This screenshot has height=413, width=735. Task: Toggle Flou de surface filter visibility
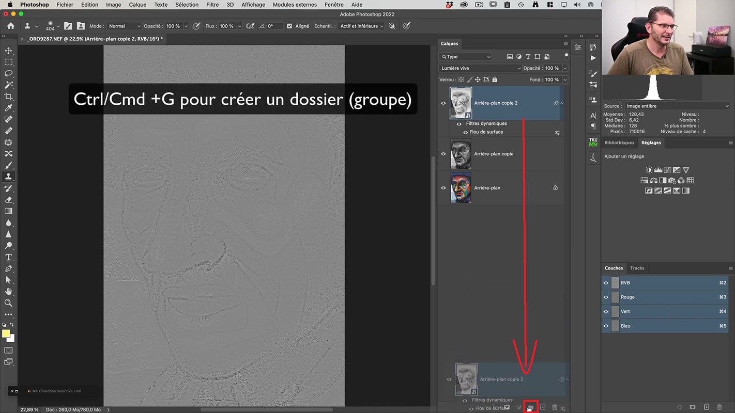pos(465,132)
